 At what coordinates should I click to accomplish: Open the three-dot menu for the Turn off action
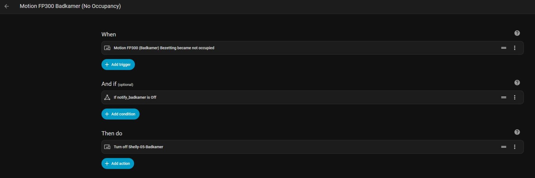514,147
